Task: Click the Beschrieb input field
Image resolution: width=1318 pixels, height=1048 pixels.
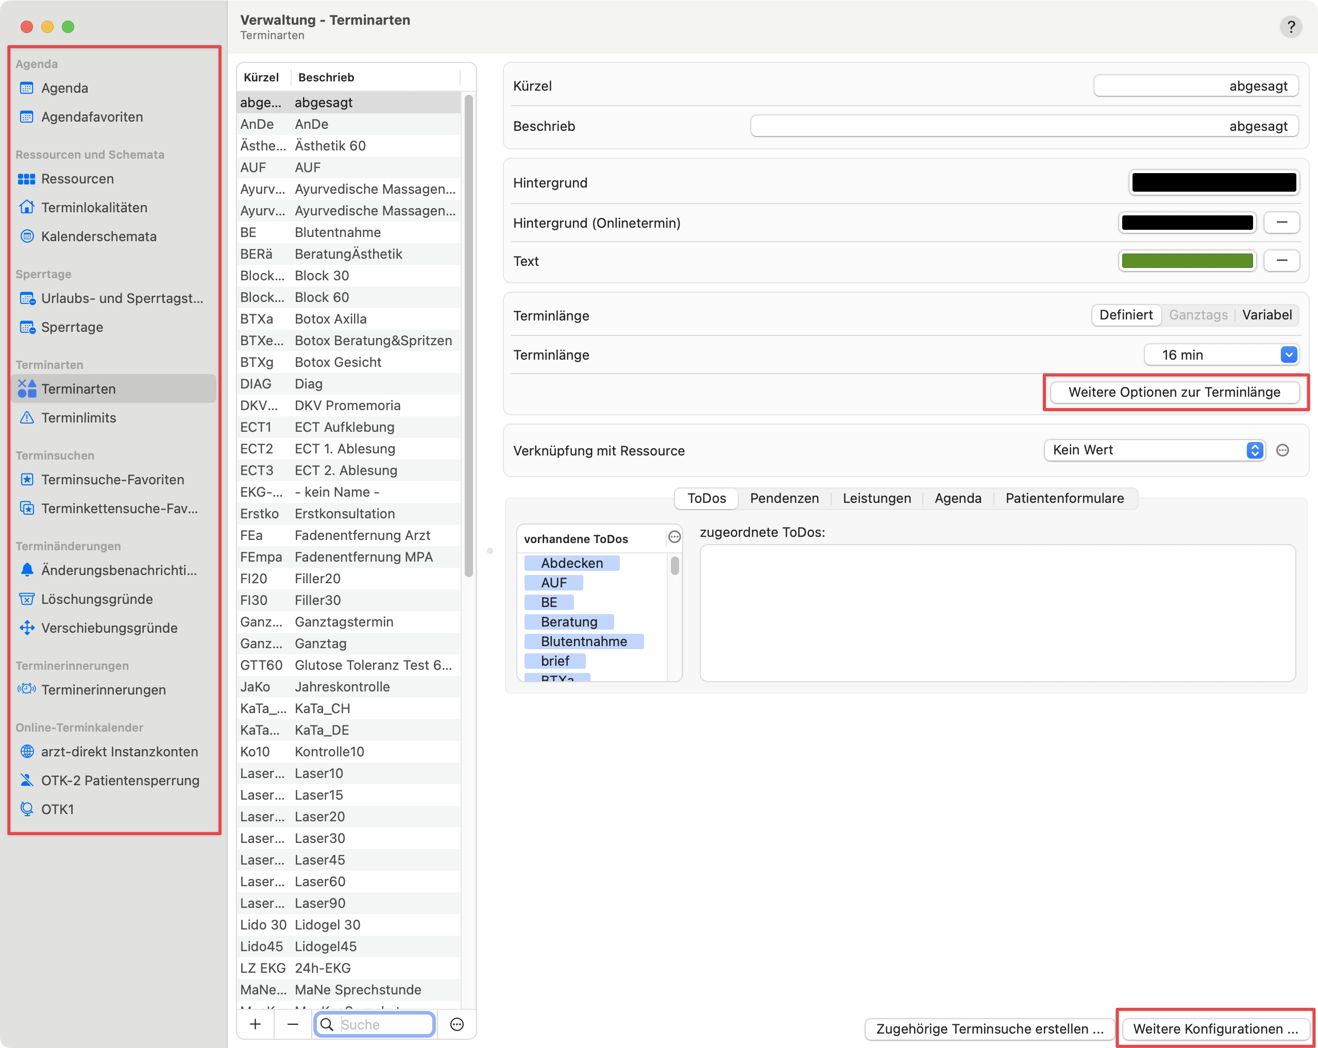Action: tap(1025, 126)
